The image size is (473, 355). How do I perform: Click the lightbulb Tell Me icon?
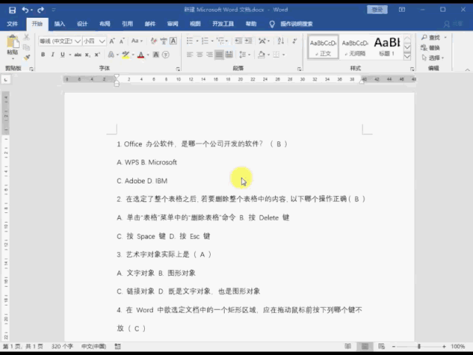tap(272, 24)
